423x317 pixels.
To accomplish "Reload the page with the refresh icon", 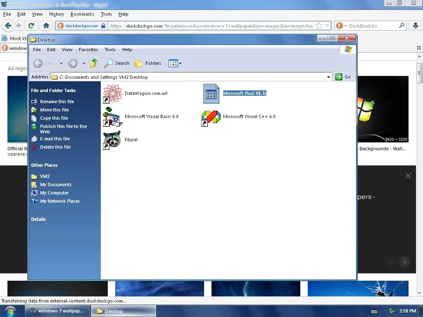I will [x=31, y=26].
